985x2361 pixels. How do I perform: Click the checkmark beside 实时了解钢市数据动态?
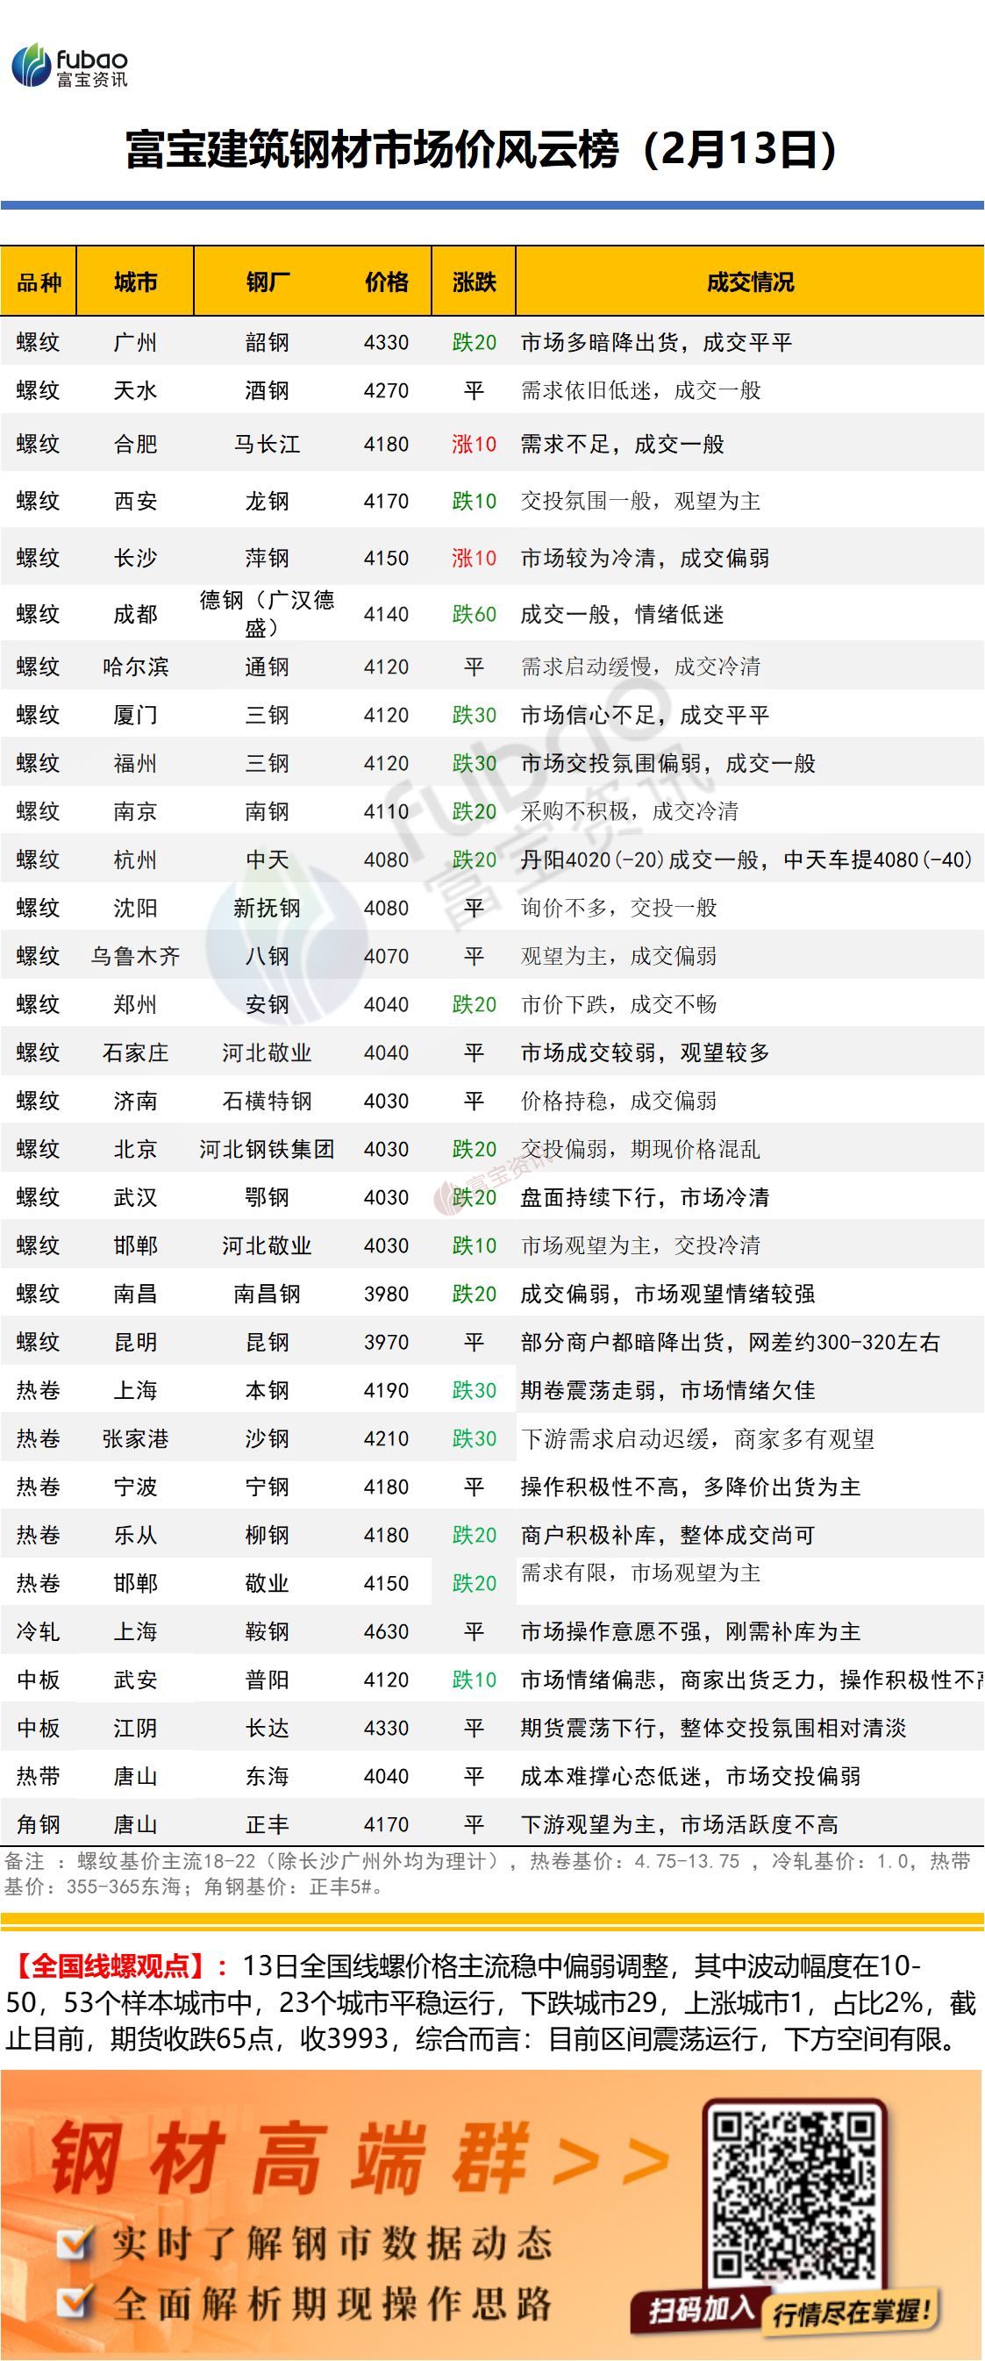click(x=75, y=2243)
